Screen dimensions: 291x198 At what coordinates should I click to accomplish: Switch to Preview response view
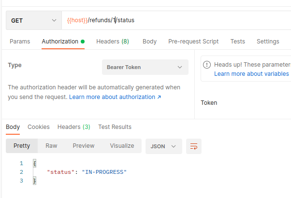84,146
